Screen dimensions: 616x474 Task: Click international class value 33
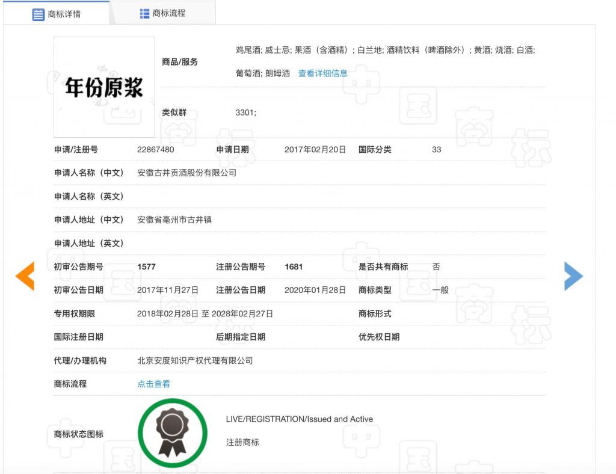(x=437, y=149)
